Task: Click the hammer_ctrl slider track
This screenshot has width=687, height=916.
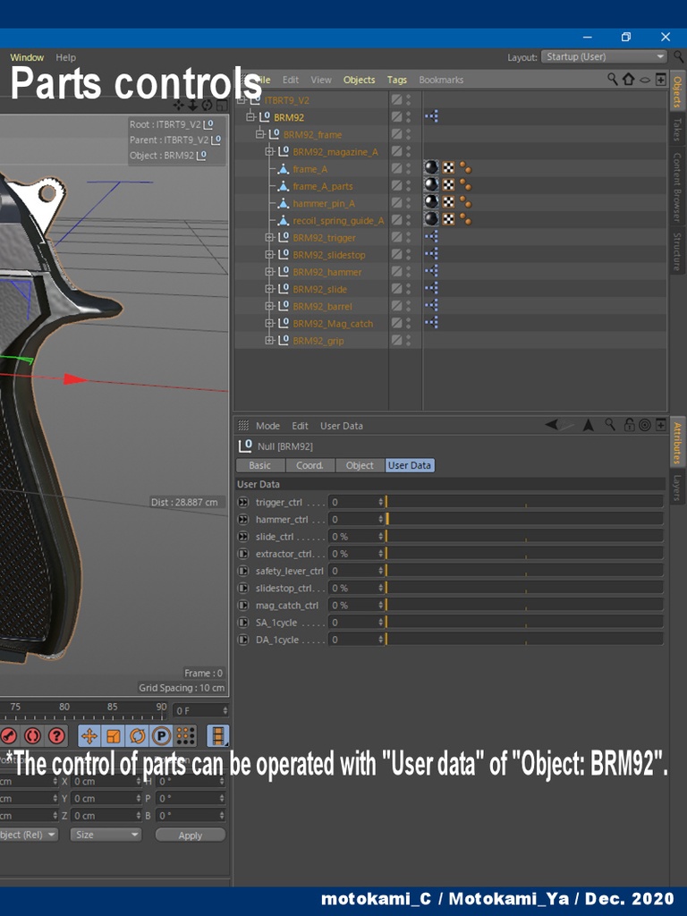Action: point(524,519)
